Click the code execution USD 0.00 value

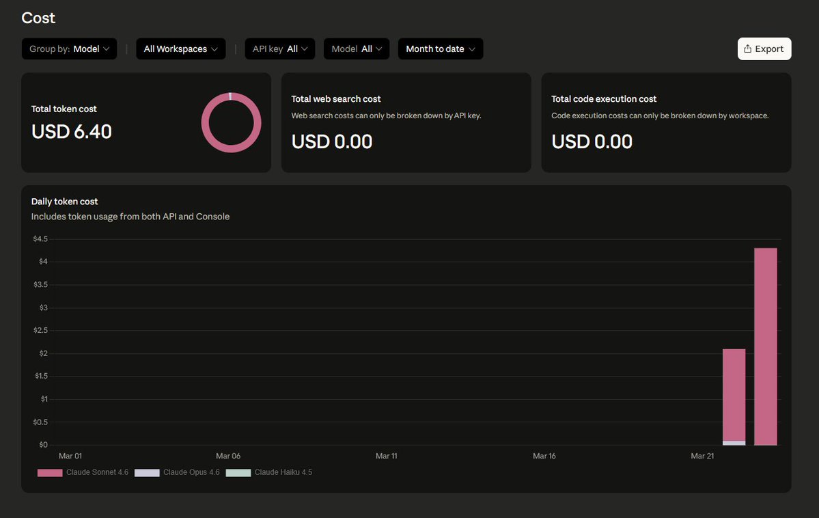(x=592, y=141)
